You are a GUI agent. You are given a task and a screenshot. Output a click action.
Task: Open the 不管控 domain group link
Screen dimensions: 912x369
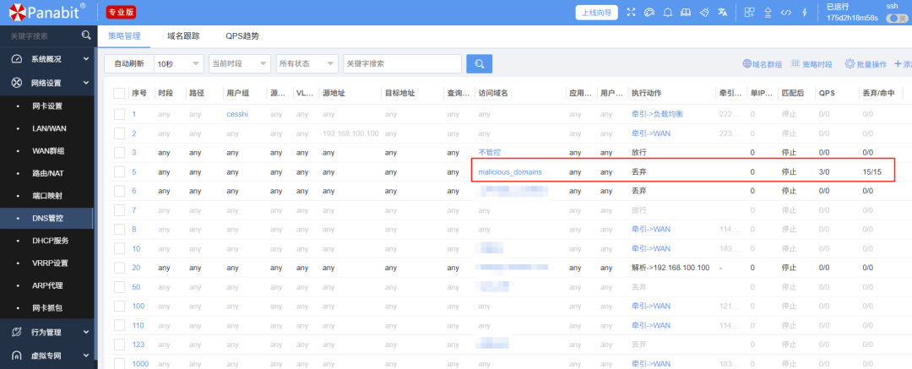point(489,153)
